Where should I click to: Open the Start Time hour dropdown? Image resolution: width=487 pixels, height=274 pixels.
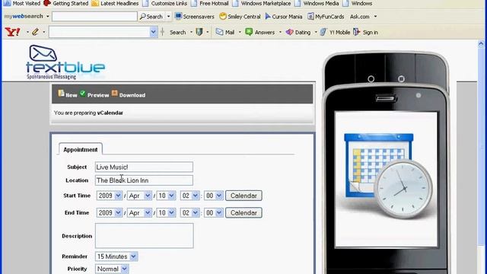tap(189, 196)
